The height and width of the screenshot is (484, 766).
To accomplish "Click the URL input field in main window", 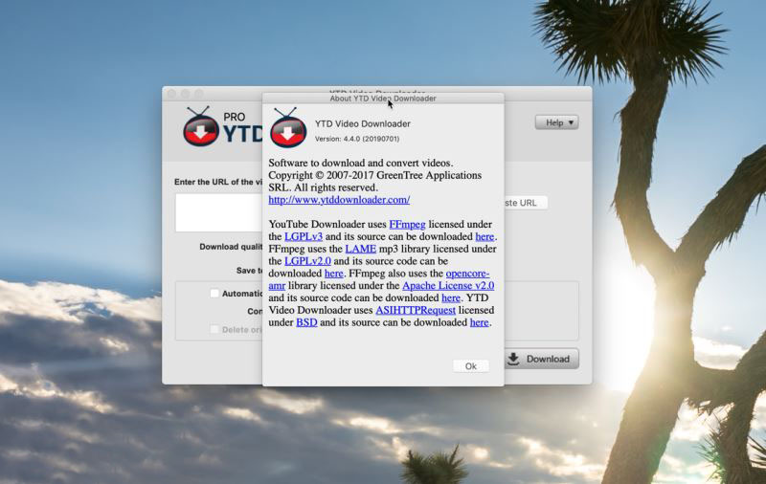I will point(219,212).
